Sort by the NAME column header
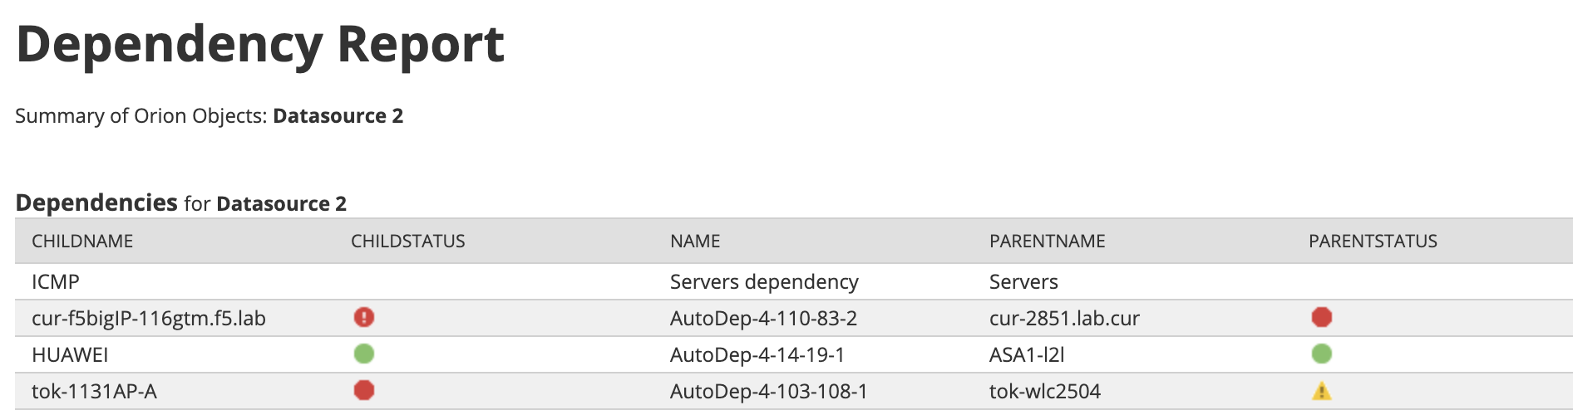Viewport: 1573px width, 410px height. tap(695, 242)
